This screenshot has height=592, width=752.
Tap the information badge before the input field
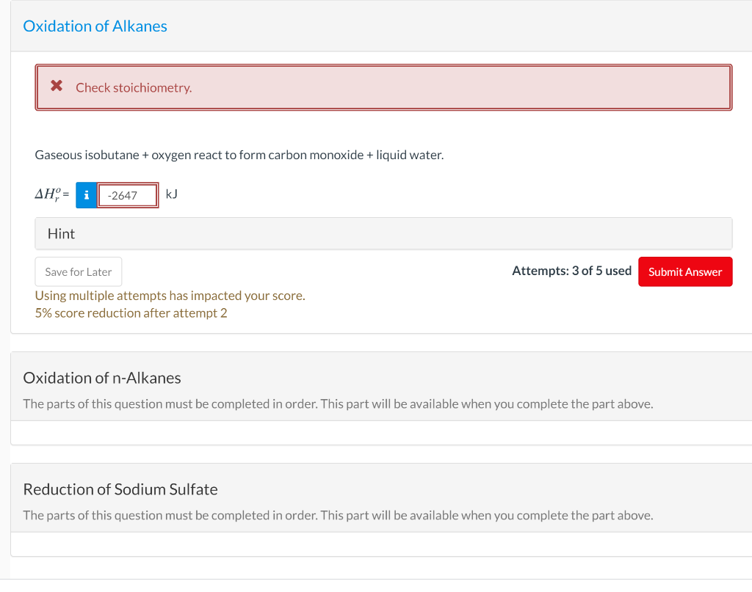pyautogui.click(x=86, y=195)
